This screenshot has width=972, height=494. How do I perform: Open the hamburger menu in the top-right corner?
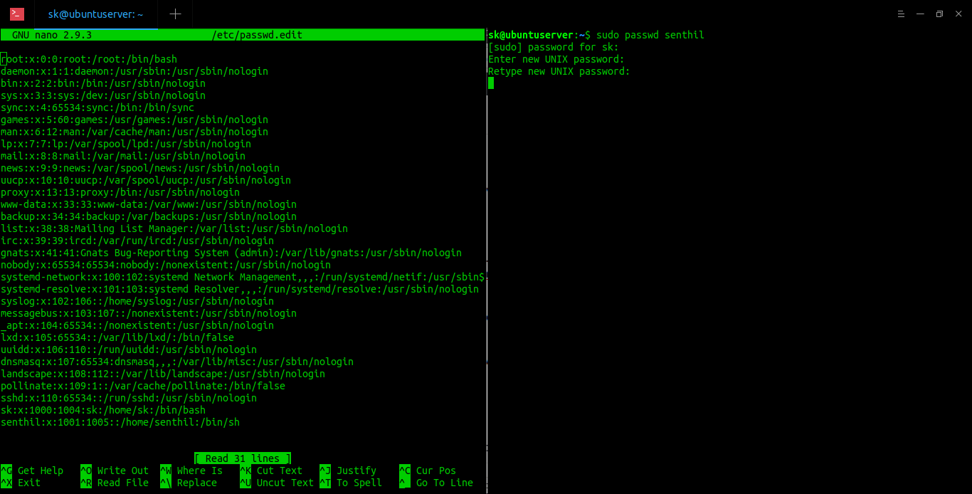[901, 14]
